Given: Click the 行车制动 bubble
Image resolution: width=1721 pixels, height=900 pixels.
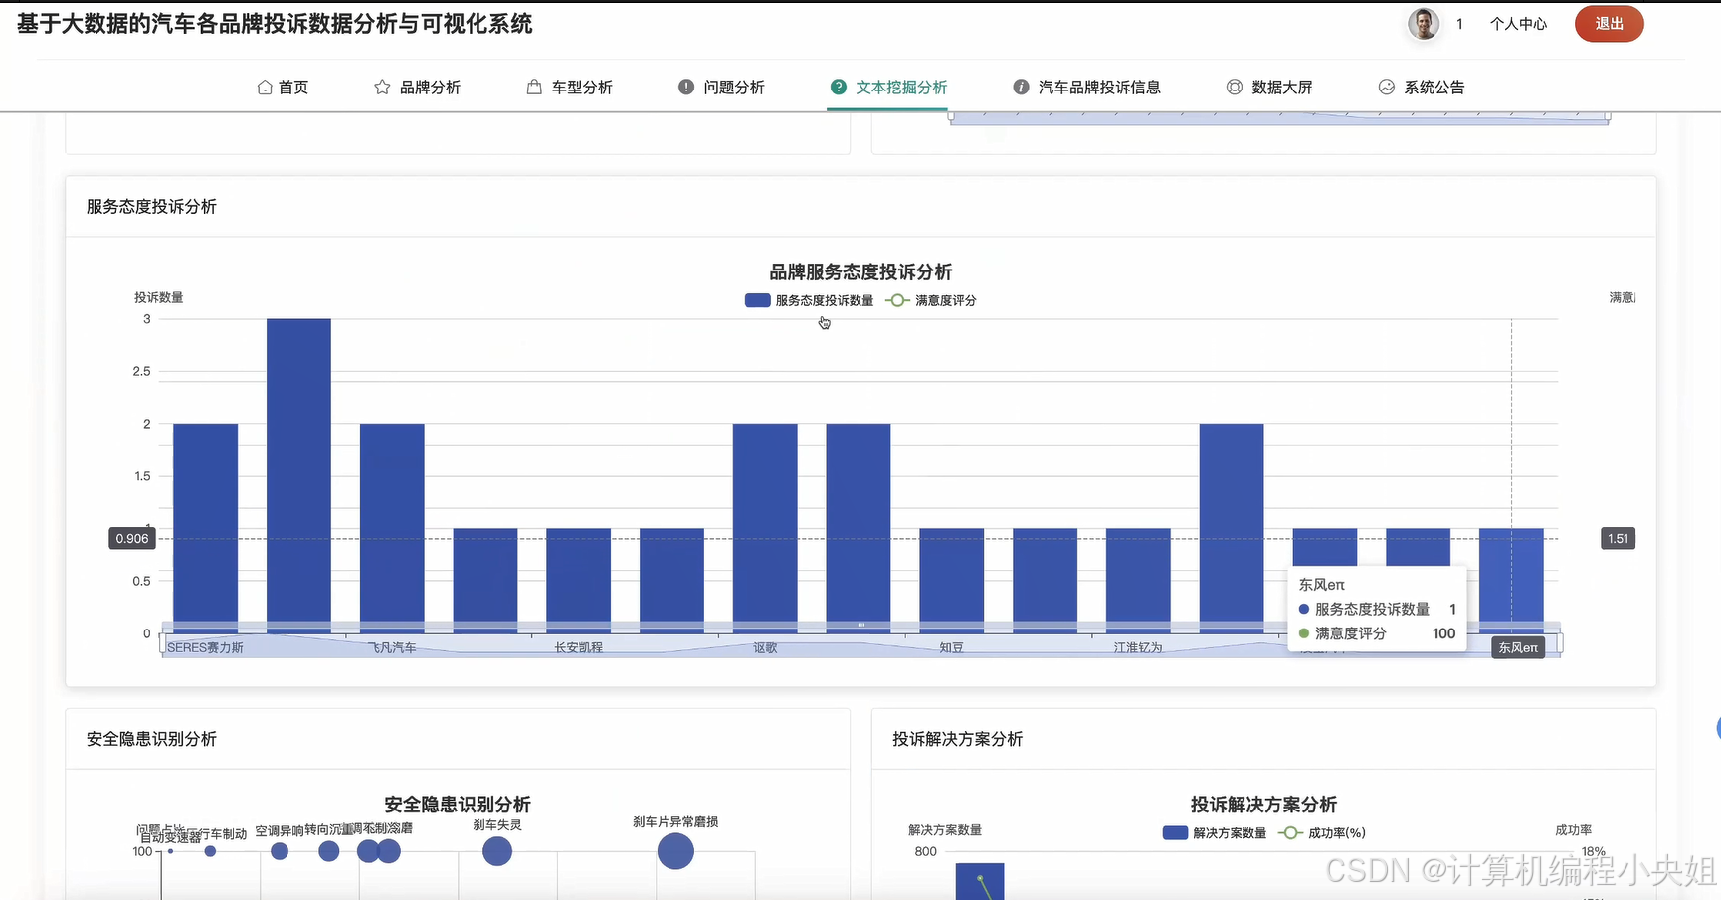Looking at the screenshot, I should tap(210, 851).
